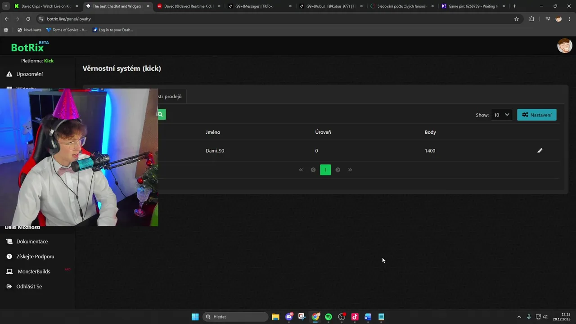
Task: Open Nová karta bookmark
Action: (29, 30)
